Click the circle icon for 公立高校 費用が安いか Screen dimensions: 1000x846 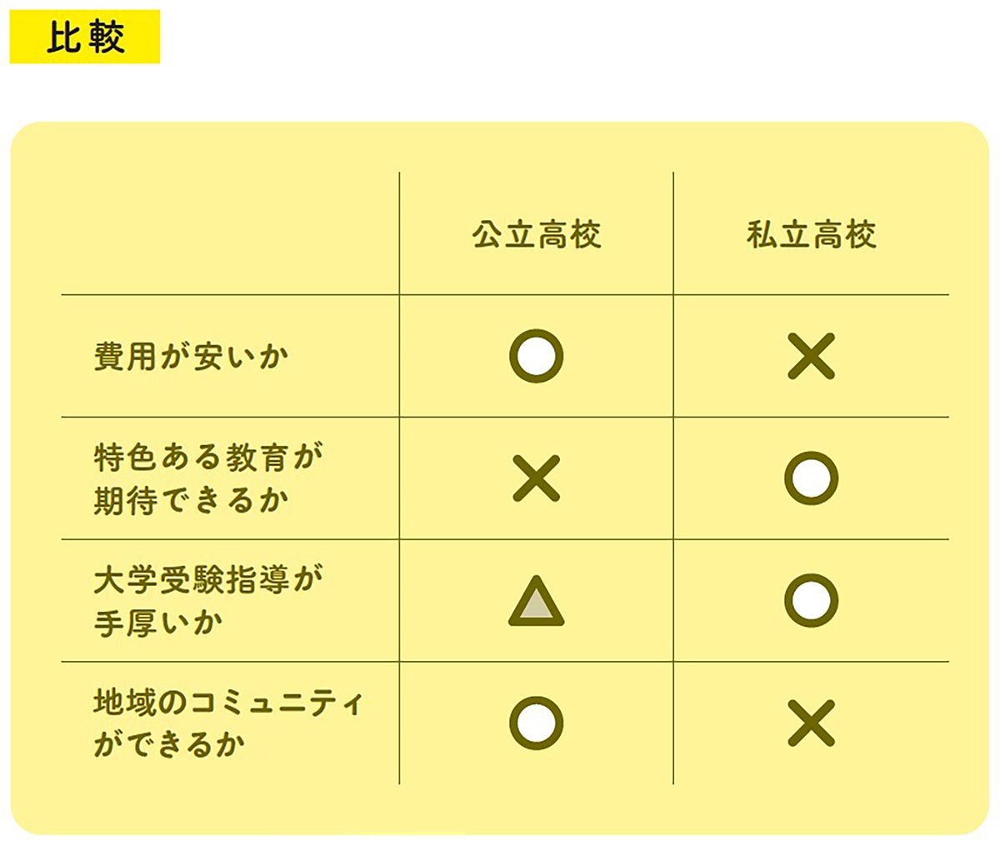[x=536, y=356]
